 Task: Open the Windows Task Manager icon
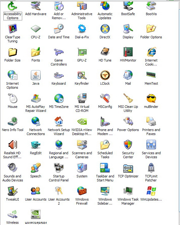(x=128, y=191)
